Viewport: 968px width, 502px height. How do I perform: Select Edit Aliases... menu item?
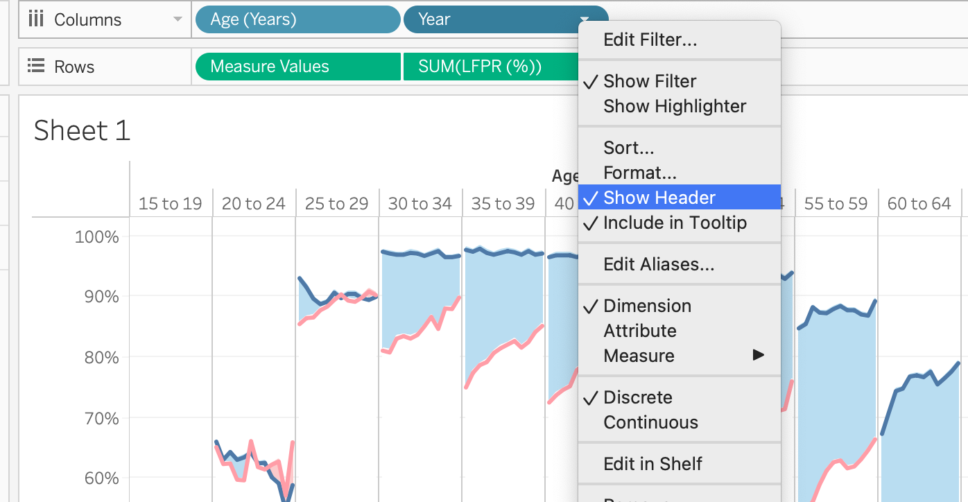pyautogui.click(x=658, y=264)
